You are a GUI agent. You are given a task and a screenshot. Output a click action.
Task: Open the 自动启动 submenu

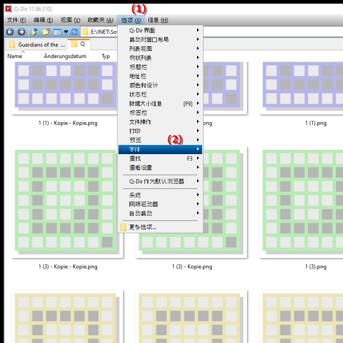point(160,213)
